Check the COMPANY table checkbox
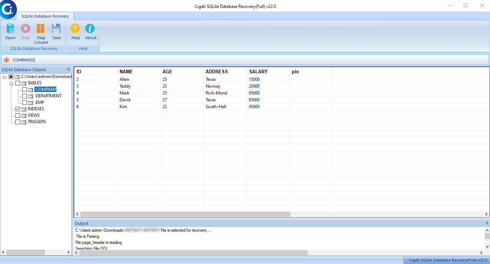 click(24, 89)
